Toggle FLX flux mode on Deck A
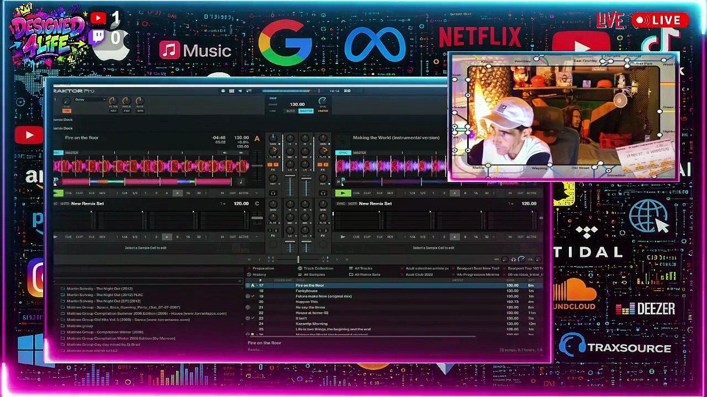The width and height of the screenshot is (707, 397). coord(92,193)
